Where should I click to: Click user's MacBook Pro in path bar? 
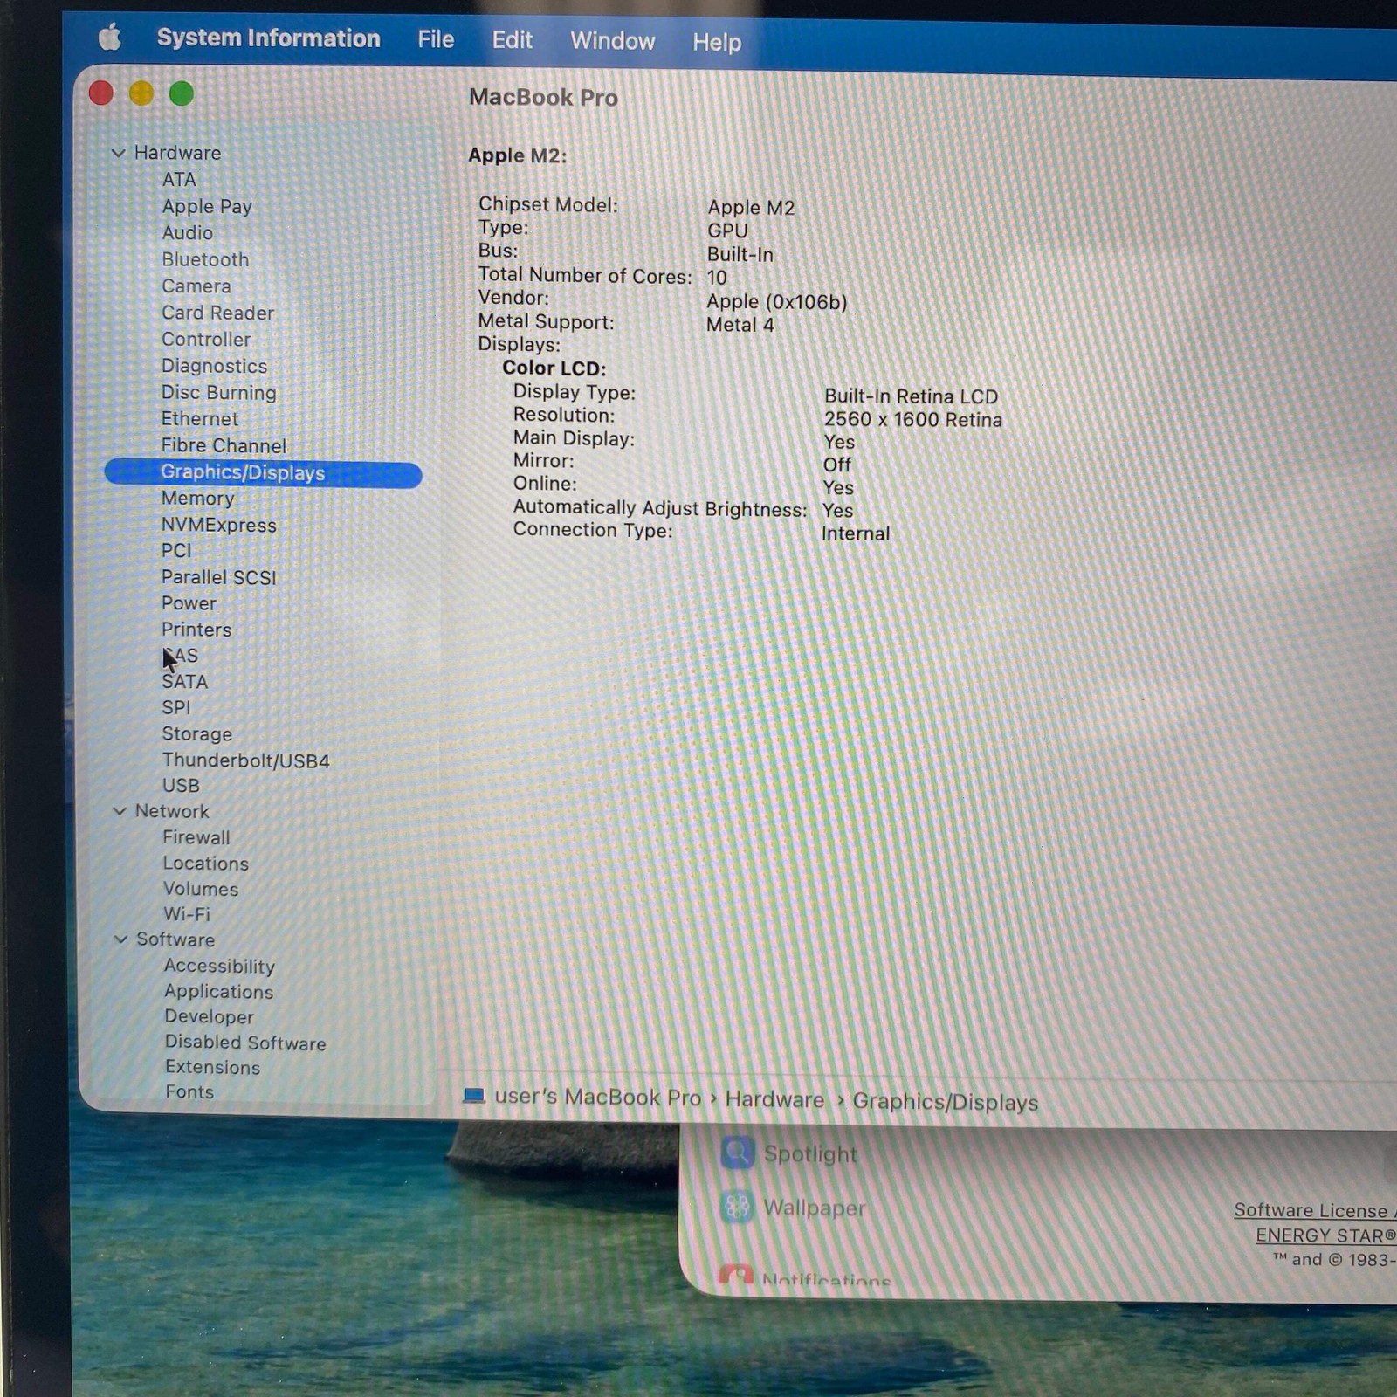point(597,1097)
